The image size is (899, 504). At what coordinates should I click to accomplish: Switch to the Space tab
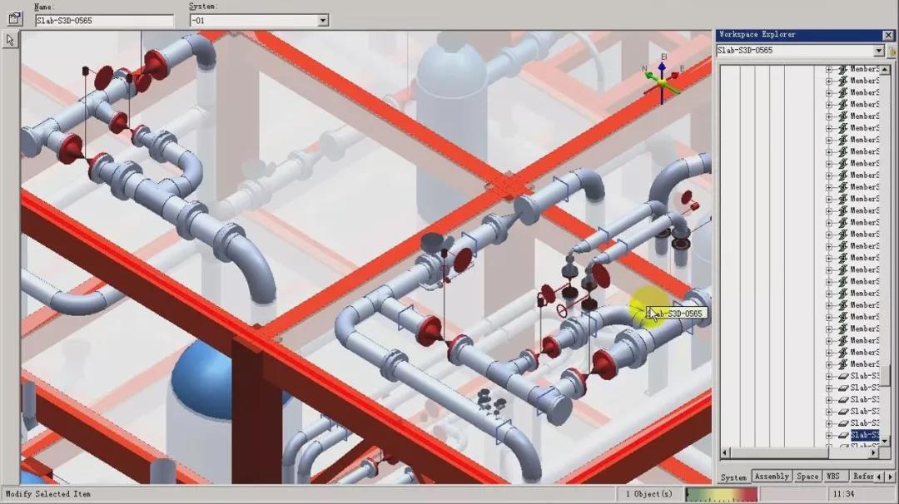(x=807, y=477)
